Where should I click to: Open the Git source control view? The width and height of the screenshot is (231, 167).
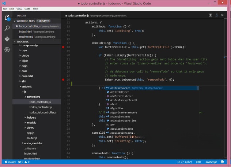[7, 39]
